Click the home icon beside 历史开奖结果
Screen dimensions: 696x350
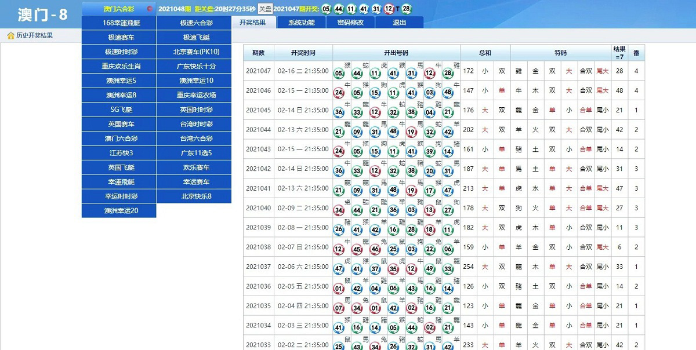(10, 36)
